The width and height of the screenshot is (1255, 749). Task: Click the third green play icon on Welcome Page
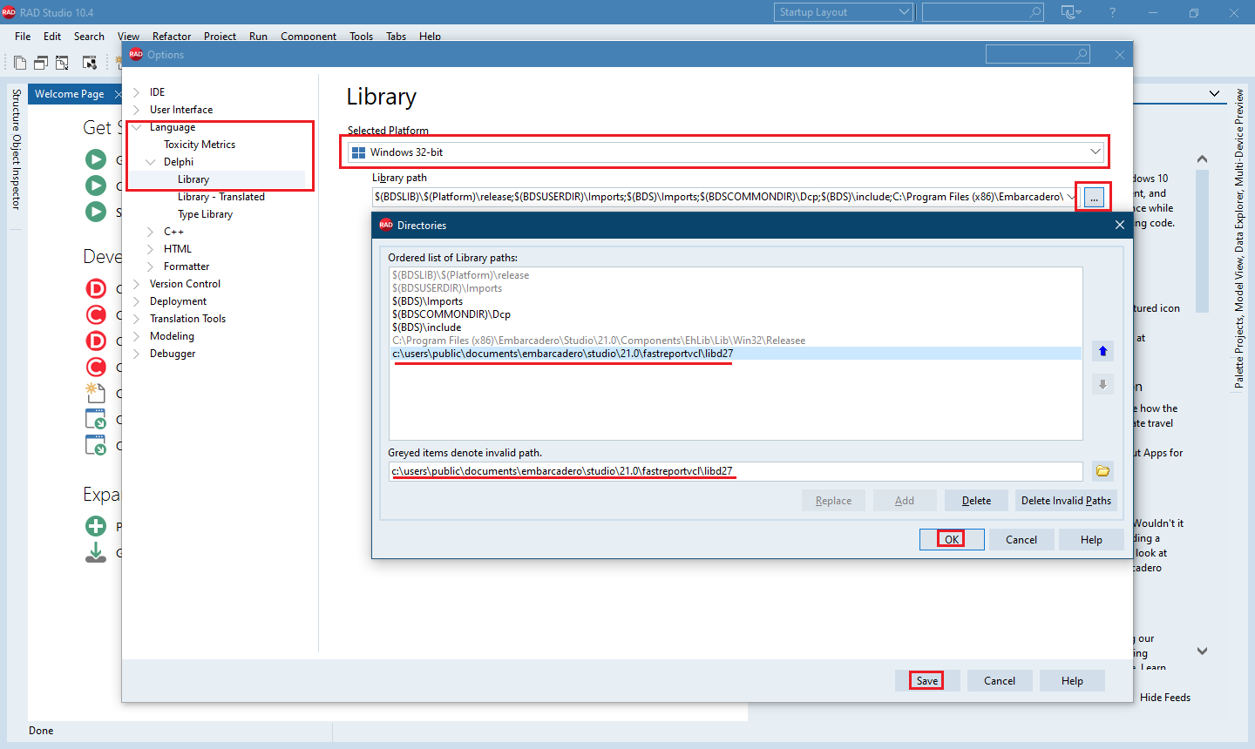click(96, 212)
